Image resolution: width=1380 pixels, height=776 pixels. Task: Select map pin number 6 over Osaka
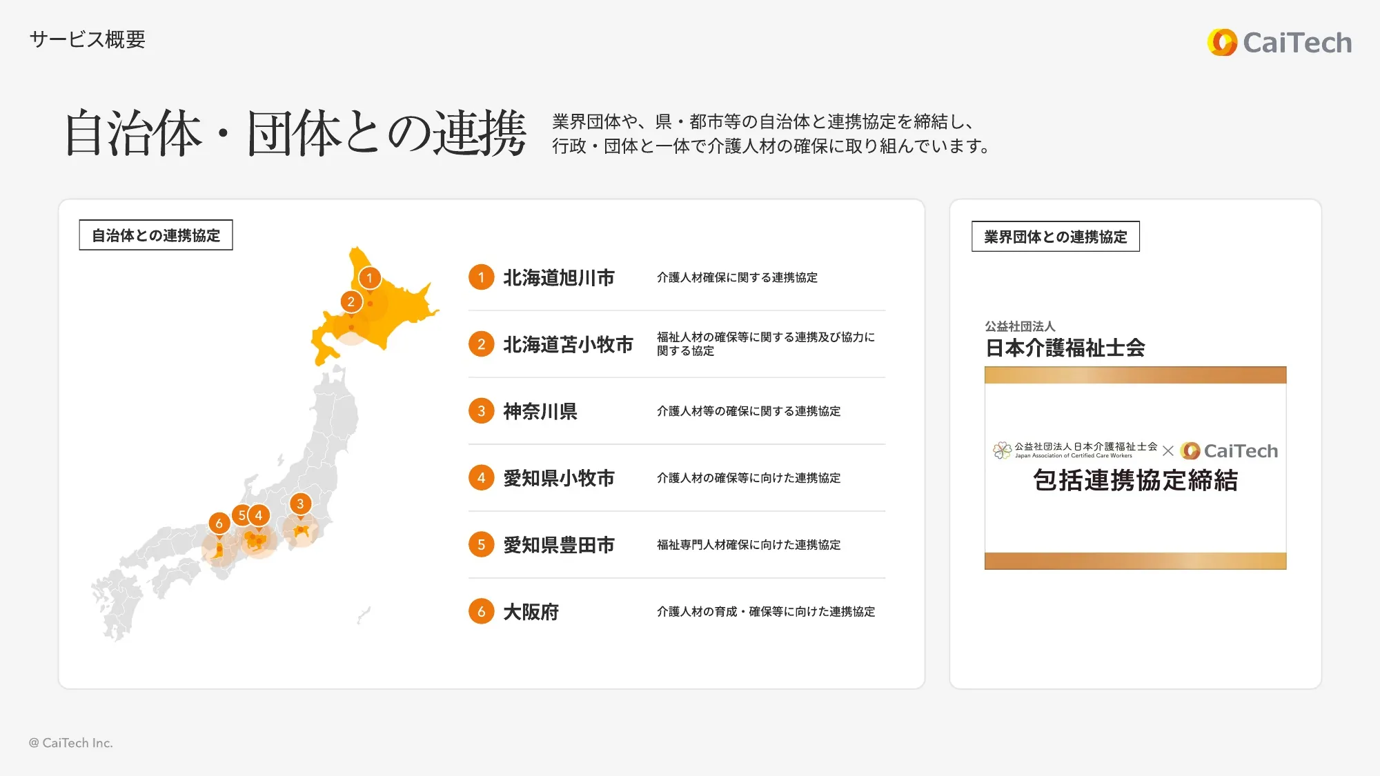219,524
